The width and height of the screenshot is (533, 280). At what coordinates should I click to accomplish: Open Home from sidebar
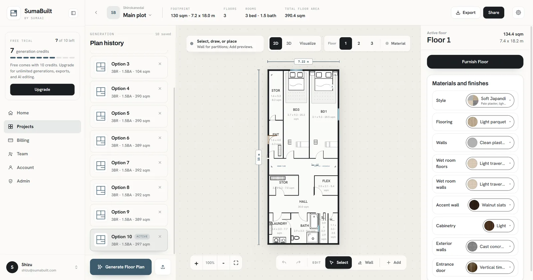click(x=42, y=113)
